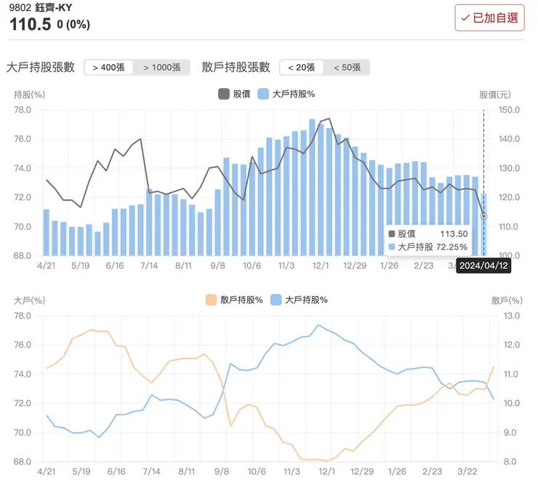Click the 9/8 x-axis label in top chart
This screenshot has height=488, width=538.
coord(217,265)
